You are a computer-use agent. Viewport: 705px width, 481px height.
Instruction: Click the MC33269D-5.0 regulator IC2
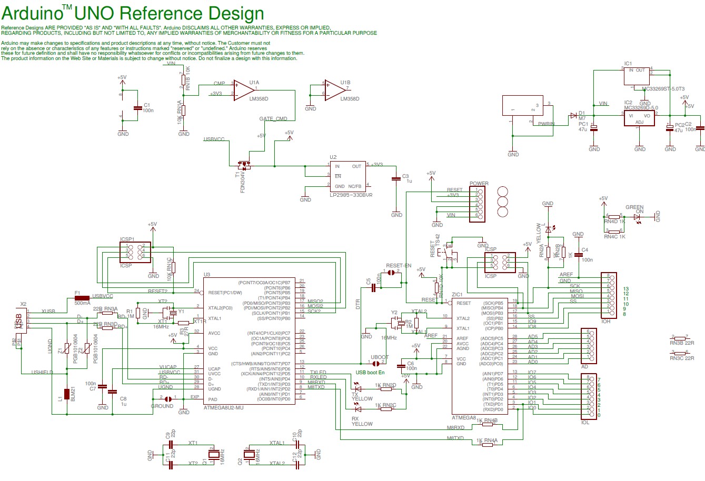(639, 118)
